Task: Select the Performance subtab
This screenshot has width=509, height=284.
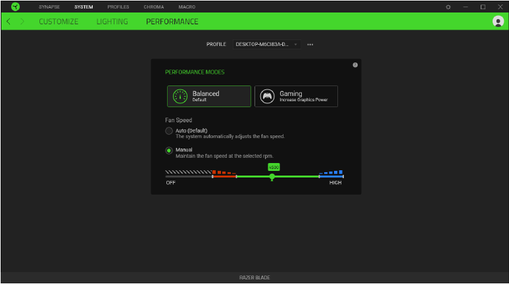Action: tap(172, 22)
